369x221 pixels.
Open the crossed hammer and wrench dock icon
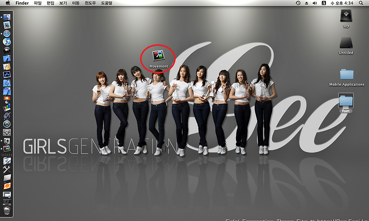[x=7, y=169]
